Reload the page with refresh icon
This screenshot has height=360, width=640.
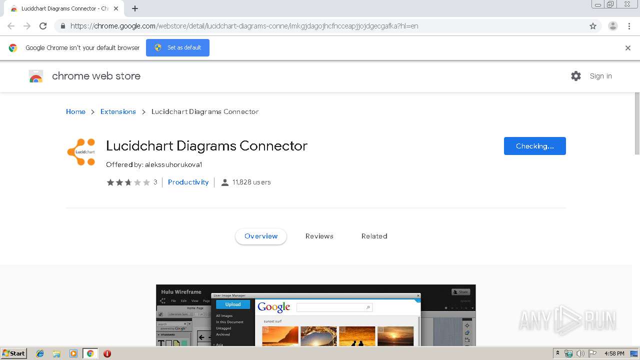(43, 26)
